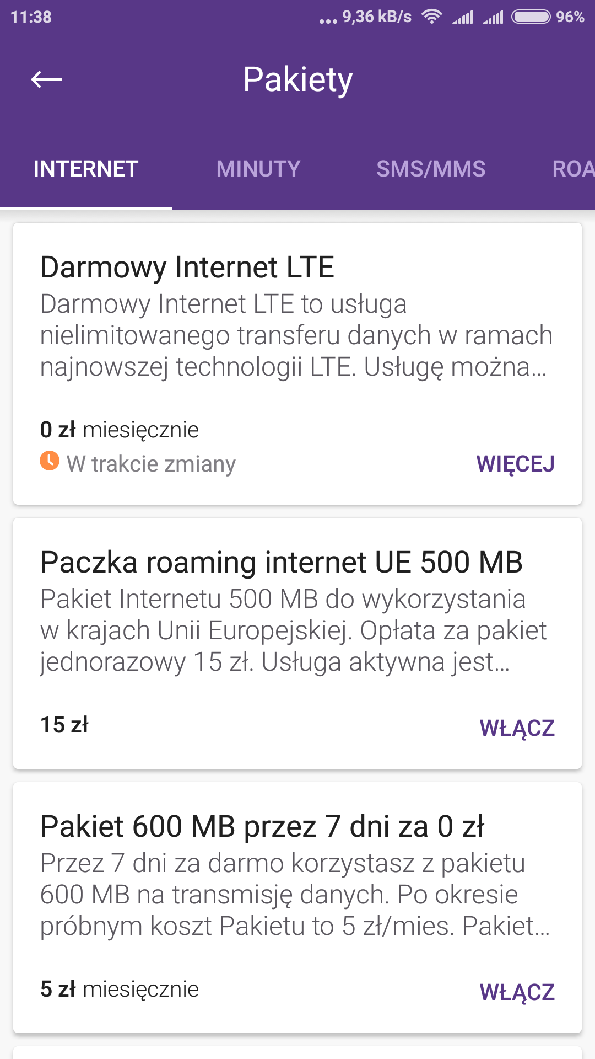Tap the battery indicator icon
Screen dimensions: 595x1059
pyautogui.click(x=531, y=17)
